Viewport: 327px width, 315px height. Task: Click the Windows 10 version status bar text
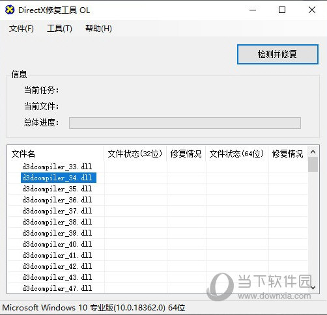point(94,308)
